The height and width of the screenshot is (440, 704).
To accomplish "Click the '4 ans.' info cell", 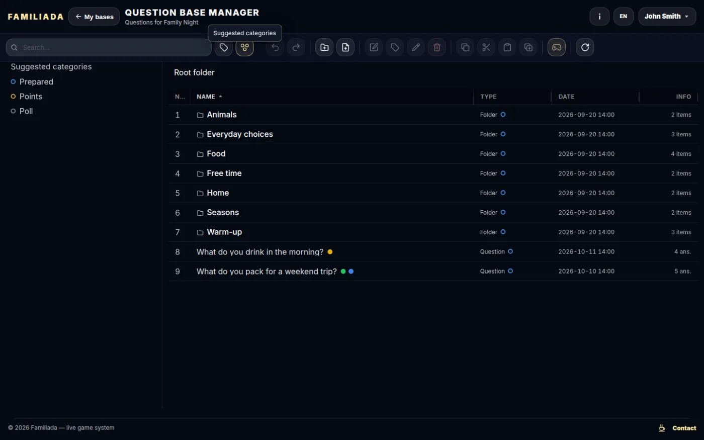I will tap(683, 251).
